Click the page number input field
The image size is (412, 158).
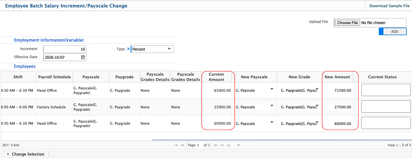click(199, 145)
